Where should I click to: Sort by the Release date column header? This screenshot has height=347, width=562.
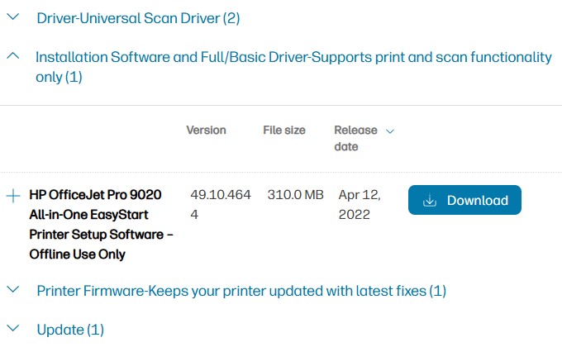point(355,138)
